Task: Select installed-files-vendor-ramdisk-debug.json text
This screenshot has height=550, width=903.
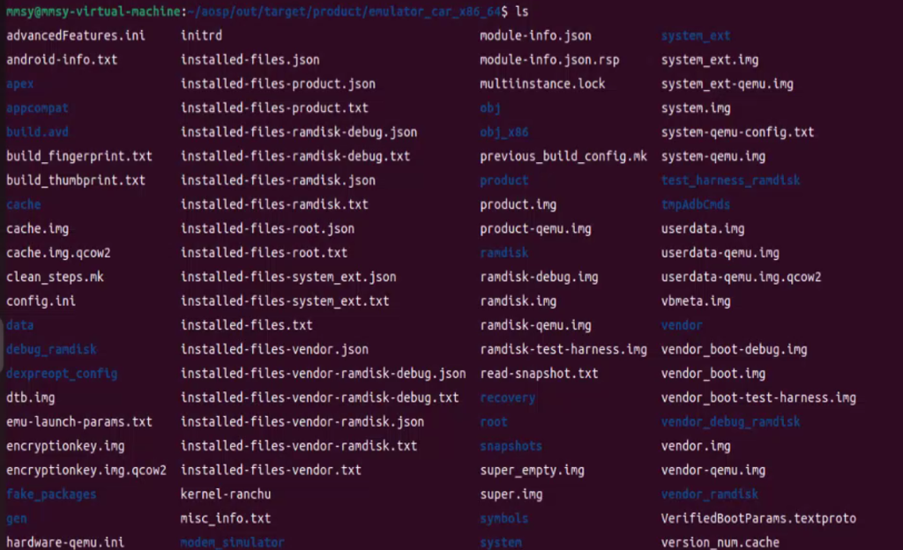Action: [323, 374]
